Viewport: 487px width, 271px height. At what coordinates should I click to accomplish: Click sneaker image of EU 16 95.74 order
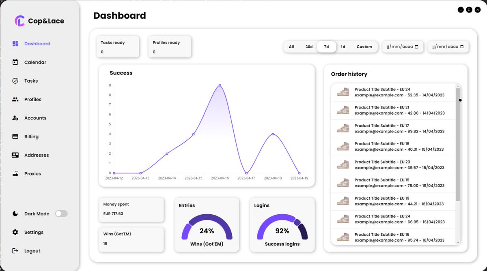343,237
